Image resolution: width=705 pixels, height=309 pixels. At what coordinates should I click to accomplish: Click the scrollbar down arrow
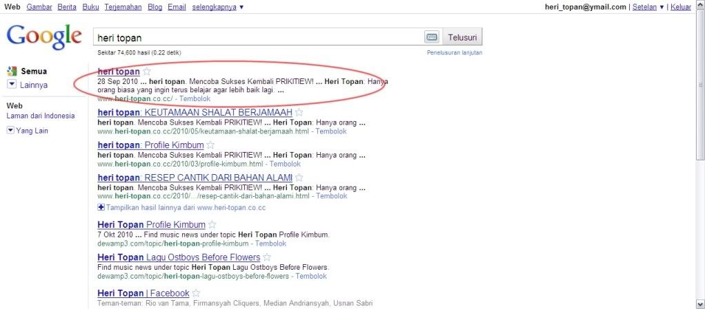700,304
